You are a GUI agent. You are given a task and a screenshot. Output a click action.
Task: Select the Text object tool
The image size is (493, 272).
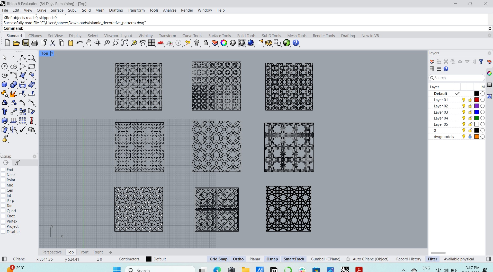[x=4, y=112]
